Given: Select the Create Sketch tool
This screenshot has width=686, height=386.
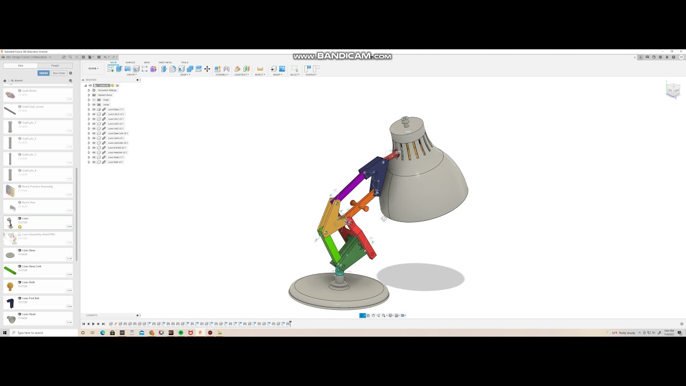Looking at the screenshot, I should pyautogui.click(x=110, y=69).
